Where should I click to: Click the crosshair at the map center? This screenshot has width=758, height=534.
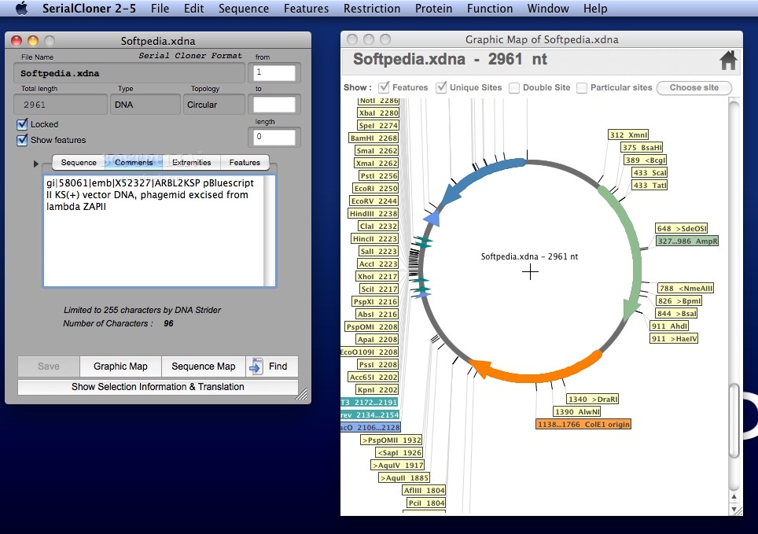pos(530,272)
